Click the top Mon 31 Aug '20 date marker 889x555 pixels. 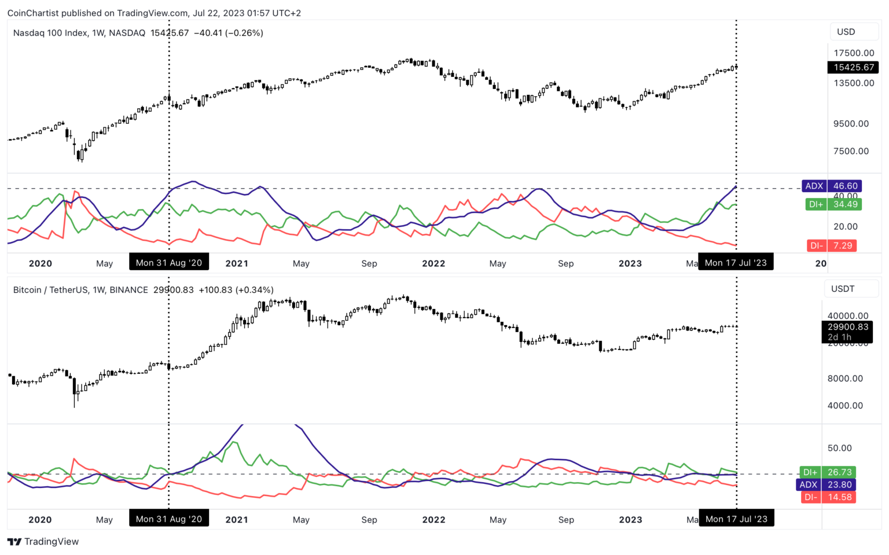pyautogui.click(x=169, y=263)
